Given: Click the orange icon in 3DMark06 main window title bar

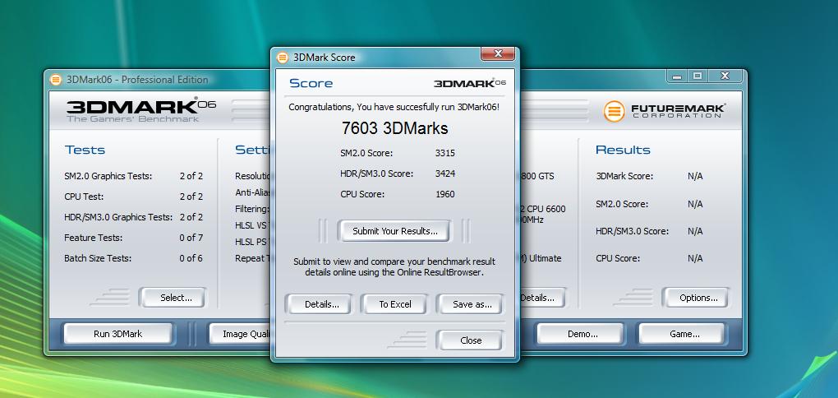Looking at the screenshot, I should point(56,80).
